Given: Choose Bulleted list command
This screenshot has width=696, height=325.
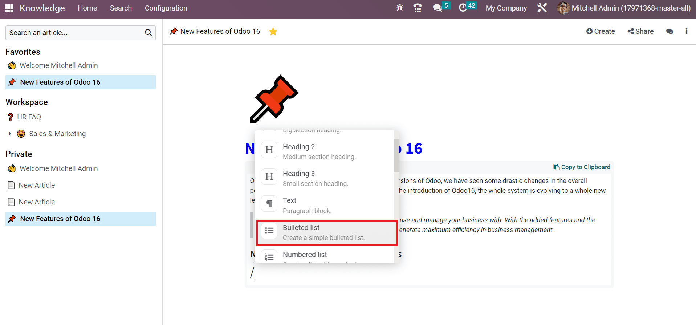Looking at the screenshot, I should click(x=327, y=233).
